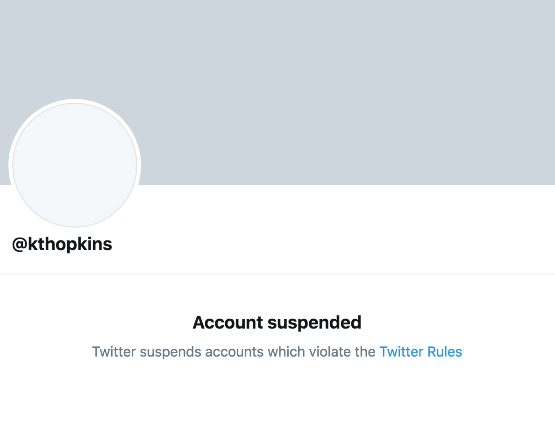This screenshot has height=435, width=555.
Task: Click the word 'Account' in the heading
Action: click(x=228, y=323)
